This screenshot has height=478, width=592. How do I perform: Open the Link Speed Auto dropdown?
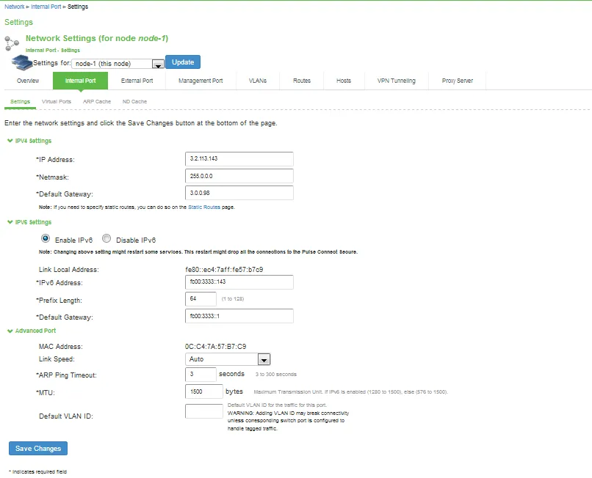point(228,359)
